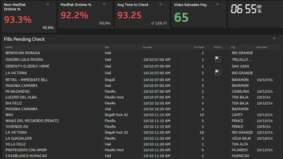Click the Cycle Start column header
This screenshot has height=159, width=283.
pyautogui.click(x=262, y=47)
